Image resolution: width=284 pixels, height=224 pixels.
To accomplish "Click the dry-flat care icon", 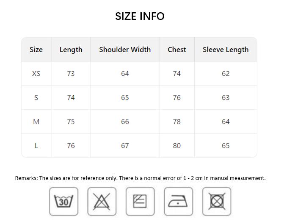I will click(x=140, y=202).
